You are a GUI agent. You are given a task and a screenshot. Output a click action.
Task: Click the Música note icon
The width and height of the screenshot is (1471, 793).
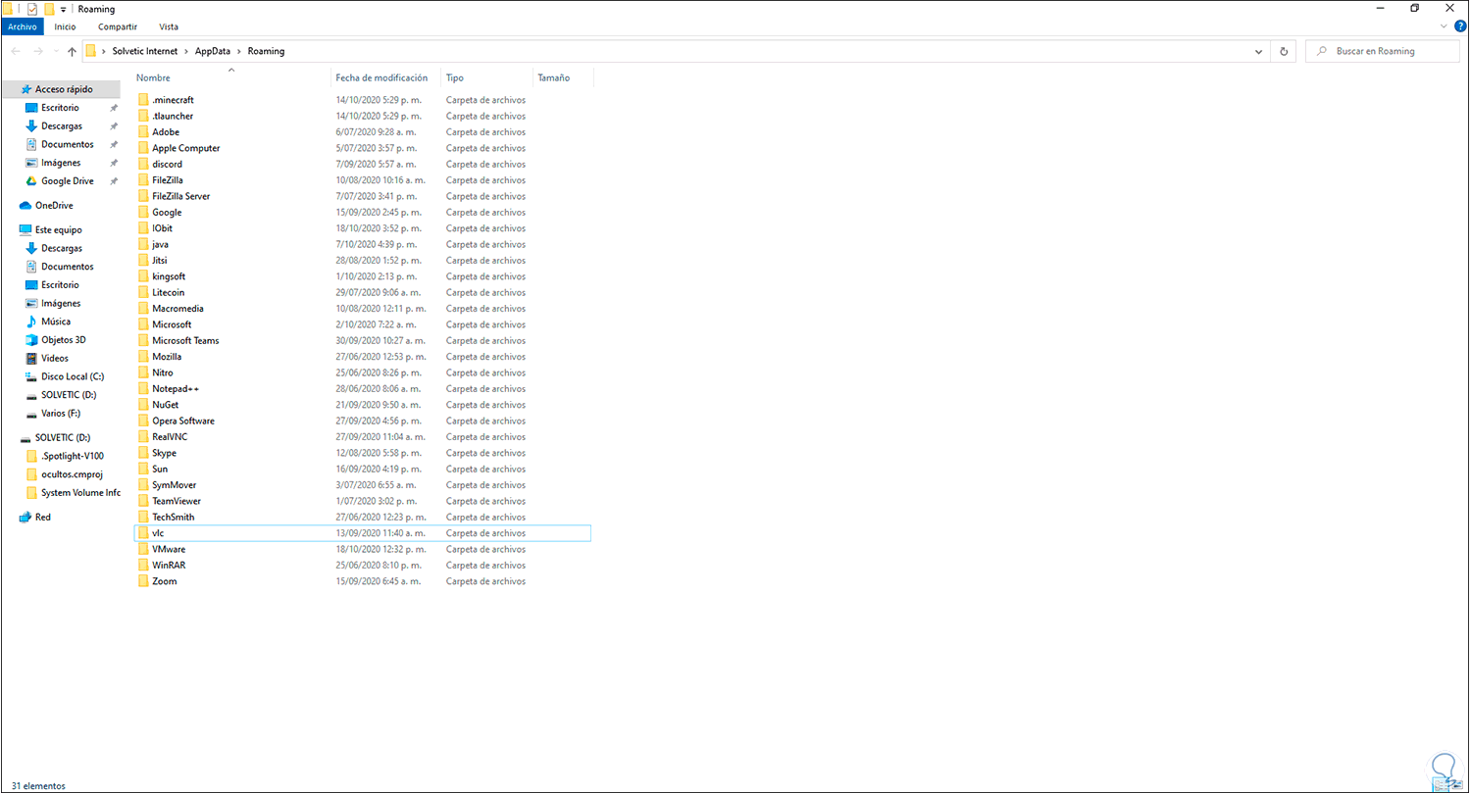(x=30, y=322)
